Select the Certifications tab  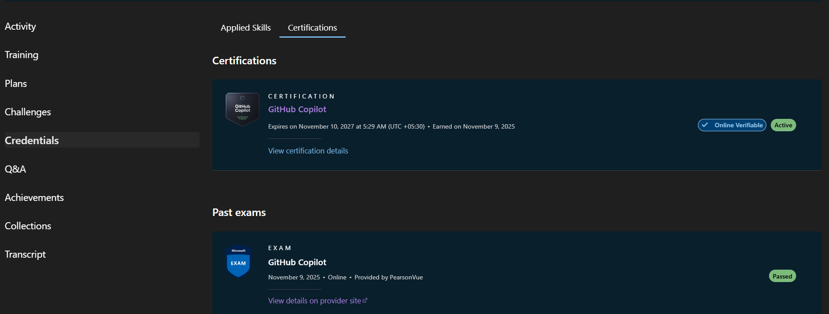point(312,27)
